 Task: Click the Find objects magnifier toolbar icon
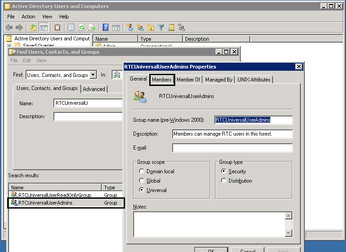pyautogui.click(x=171, y=28)
